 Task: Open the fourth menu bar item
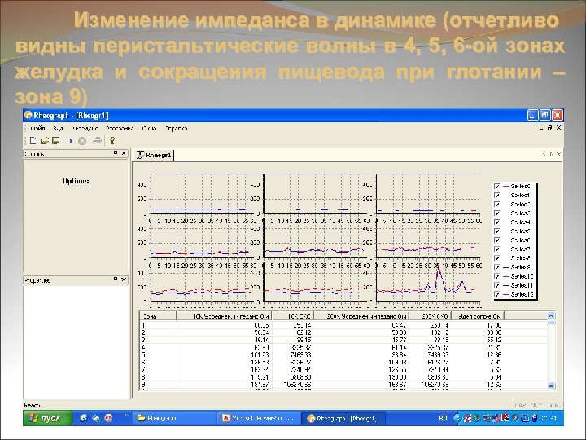[119, 129]
